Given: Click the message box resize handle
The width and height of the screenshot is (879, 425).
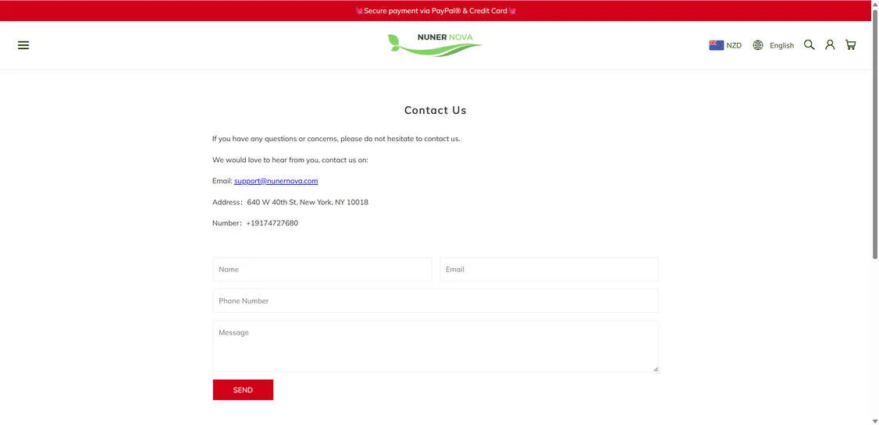Looking at the screenshot, I should click(655, 368).
